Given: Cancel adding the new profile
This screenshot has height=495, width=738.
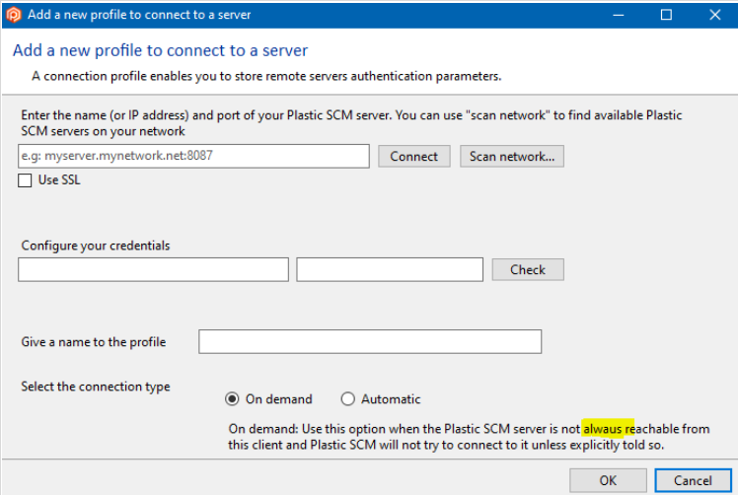Looking at the screenshot, I should coord(693,480).
